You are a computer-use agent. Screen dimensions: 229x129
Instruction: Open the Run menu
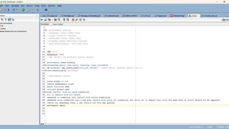pos(23,6)
